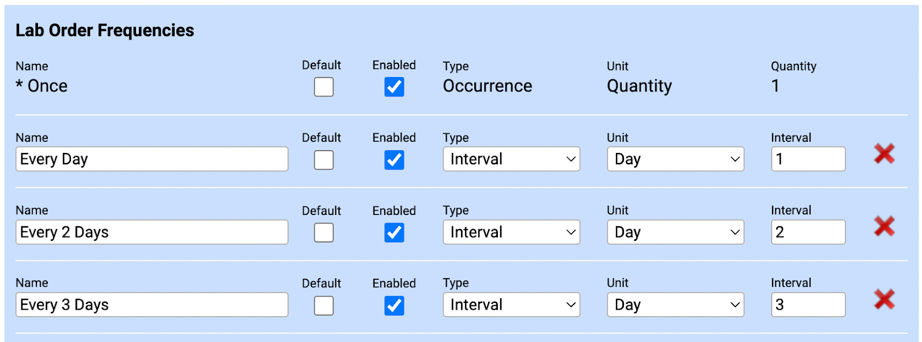This screenshot has height=342, width=922.
Task: Disable Enabled for Every 3 Days
Action: (x=394, y=305)
